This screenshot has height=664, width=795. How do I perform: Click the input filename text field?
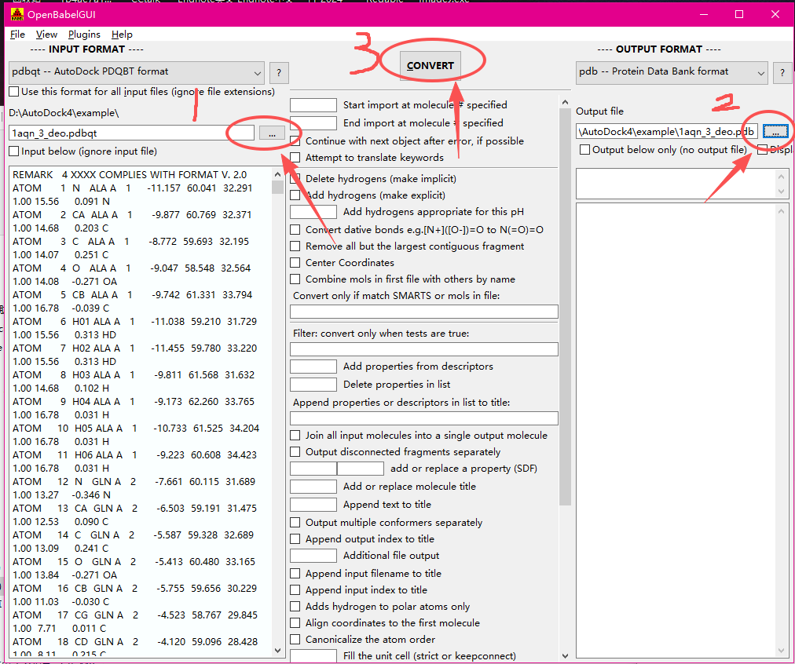click(x=130, y=133)
